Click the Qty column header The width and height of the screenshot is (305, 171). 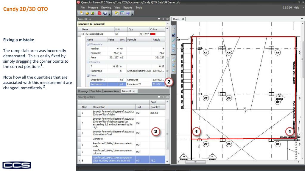tap(138, 29)
